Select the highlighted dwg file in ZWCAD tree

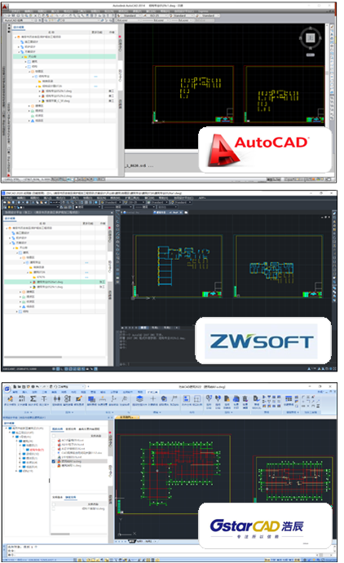[51, 282]
